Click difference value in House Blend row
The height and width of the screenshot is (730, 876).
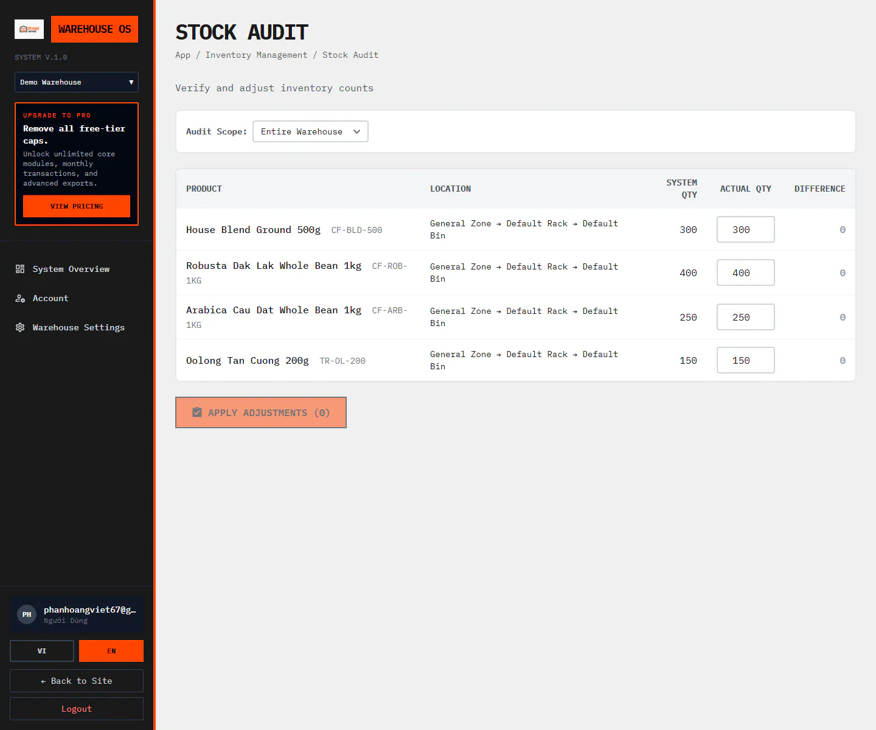[843, 229]
